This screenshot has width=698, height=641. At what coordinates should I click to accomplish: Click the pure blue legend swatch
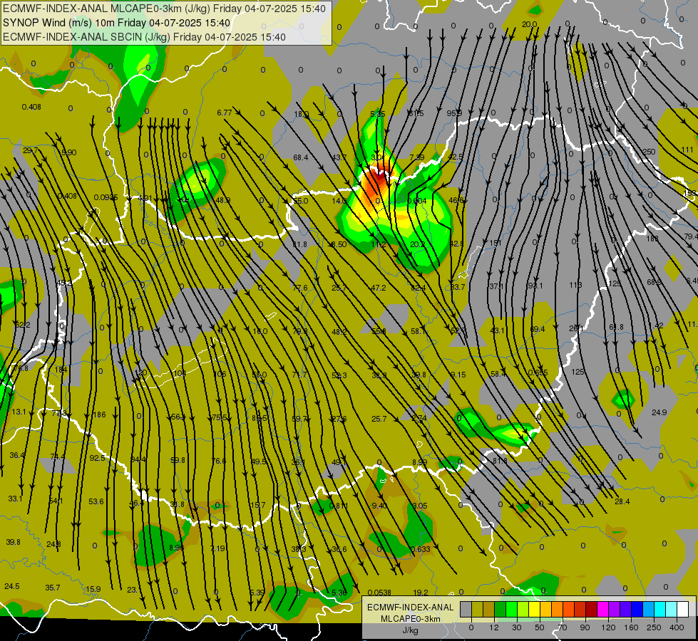[x=637, y=610]
